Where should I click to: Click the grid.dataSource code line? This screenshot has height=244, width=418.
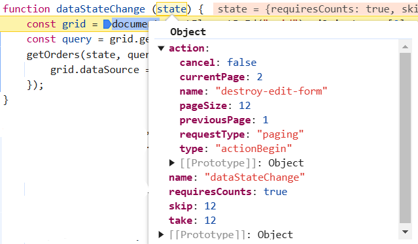point(99,70)
